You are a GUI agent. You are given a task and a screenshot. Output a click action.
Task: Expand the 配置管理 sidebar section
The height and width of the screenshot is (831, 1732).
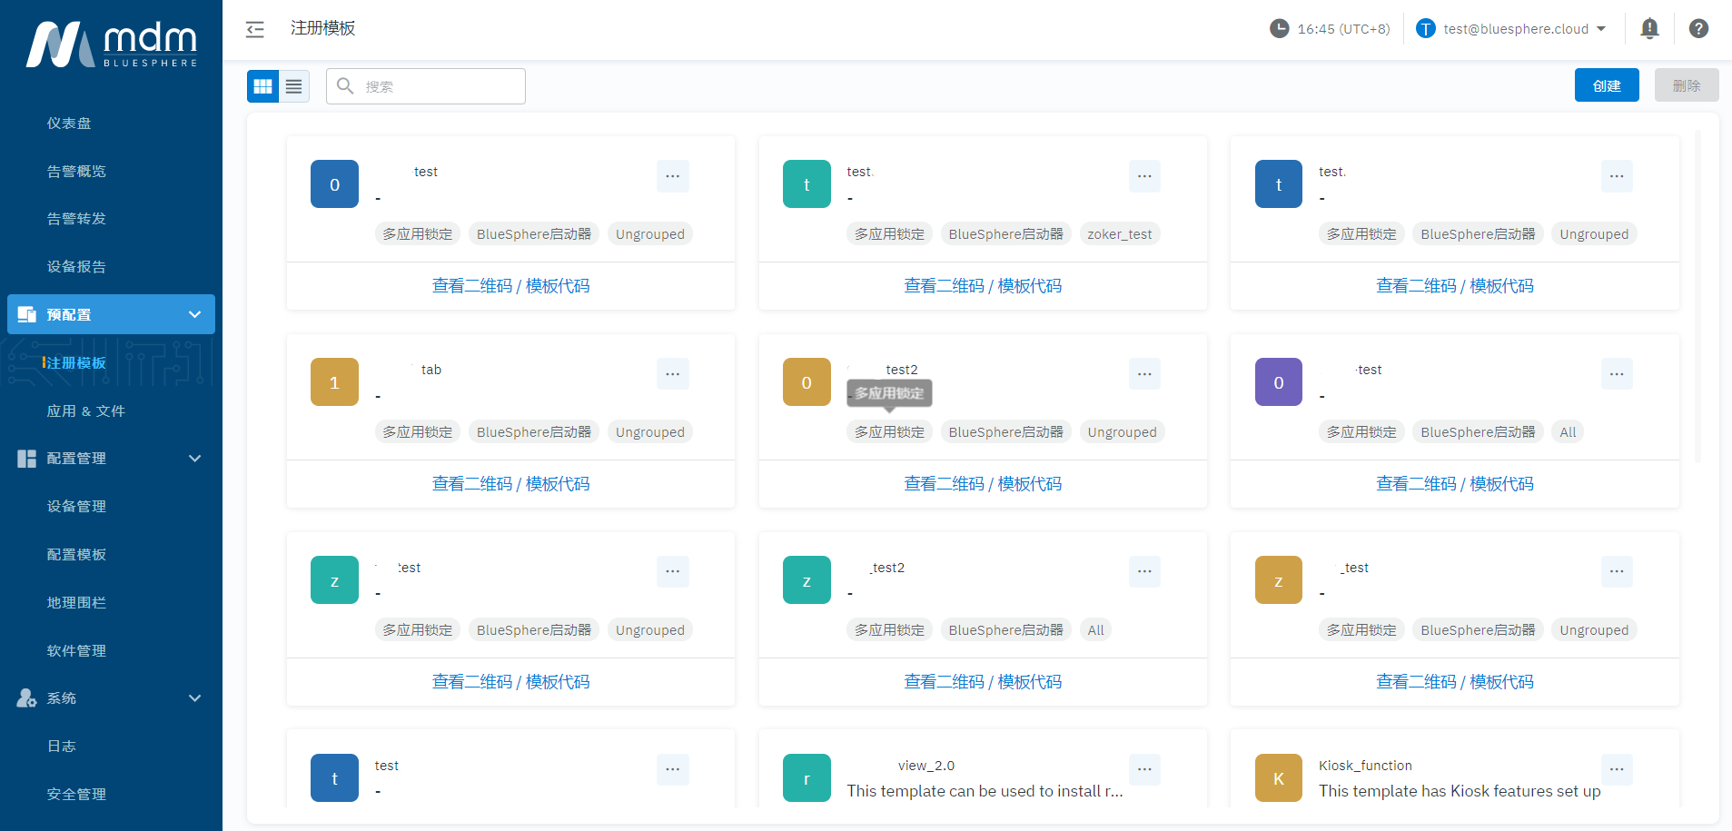point(194,459)
